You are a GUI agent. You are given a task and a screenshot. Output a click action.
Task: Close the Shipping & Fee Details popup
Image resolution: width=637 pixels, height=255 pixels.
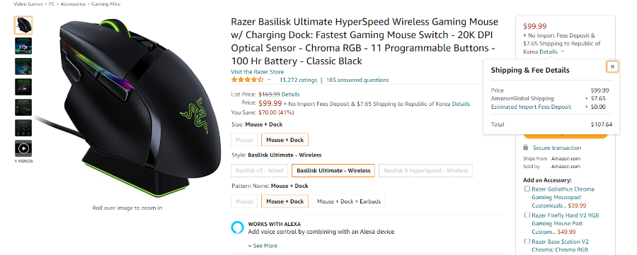pyautogui.click(x=612, y=66)
